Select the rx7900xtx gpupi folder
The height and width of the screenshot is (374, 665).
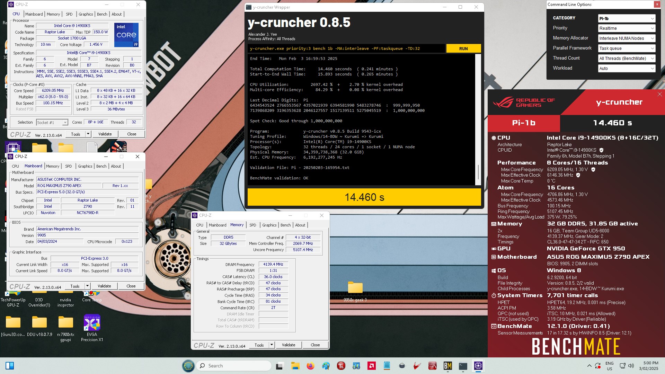point(65,328)
